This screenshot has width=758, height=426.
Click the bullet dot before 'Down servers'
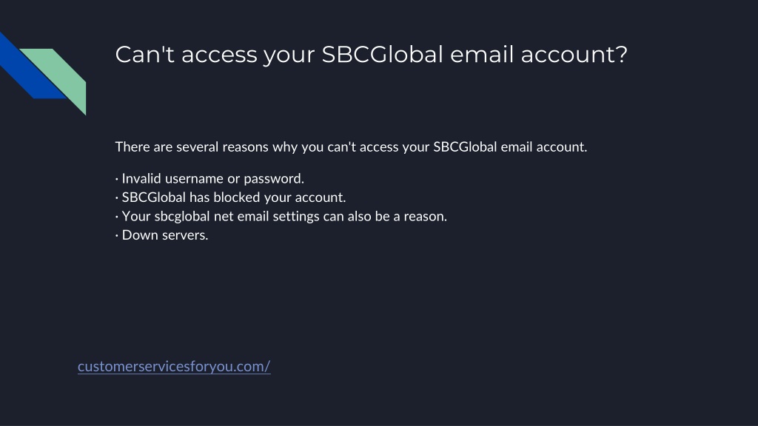[x=117, y=236]
